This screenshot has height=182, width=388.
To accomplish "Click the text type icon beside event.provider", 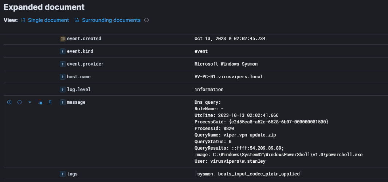I will [x=63, y=64].
